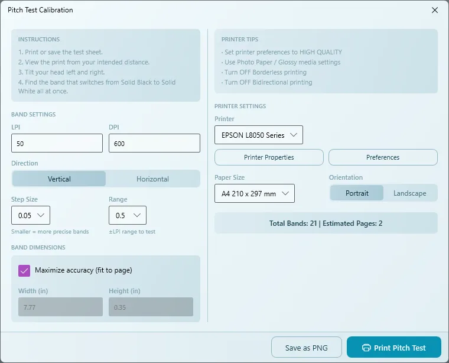Open the Step Size dropdown
The width and height of the screenshot is (449, 363).
[31, 215]
